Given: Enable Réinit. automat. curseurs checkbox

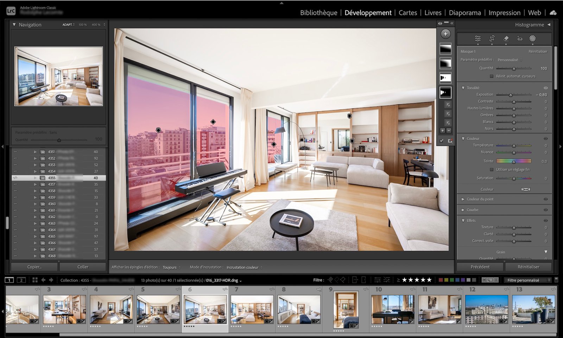Looking at the screenshot, I should click(x=492, y=76).
